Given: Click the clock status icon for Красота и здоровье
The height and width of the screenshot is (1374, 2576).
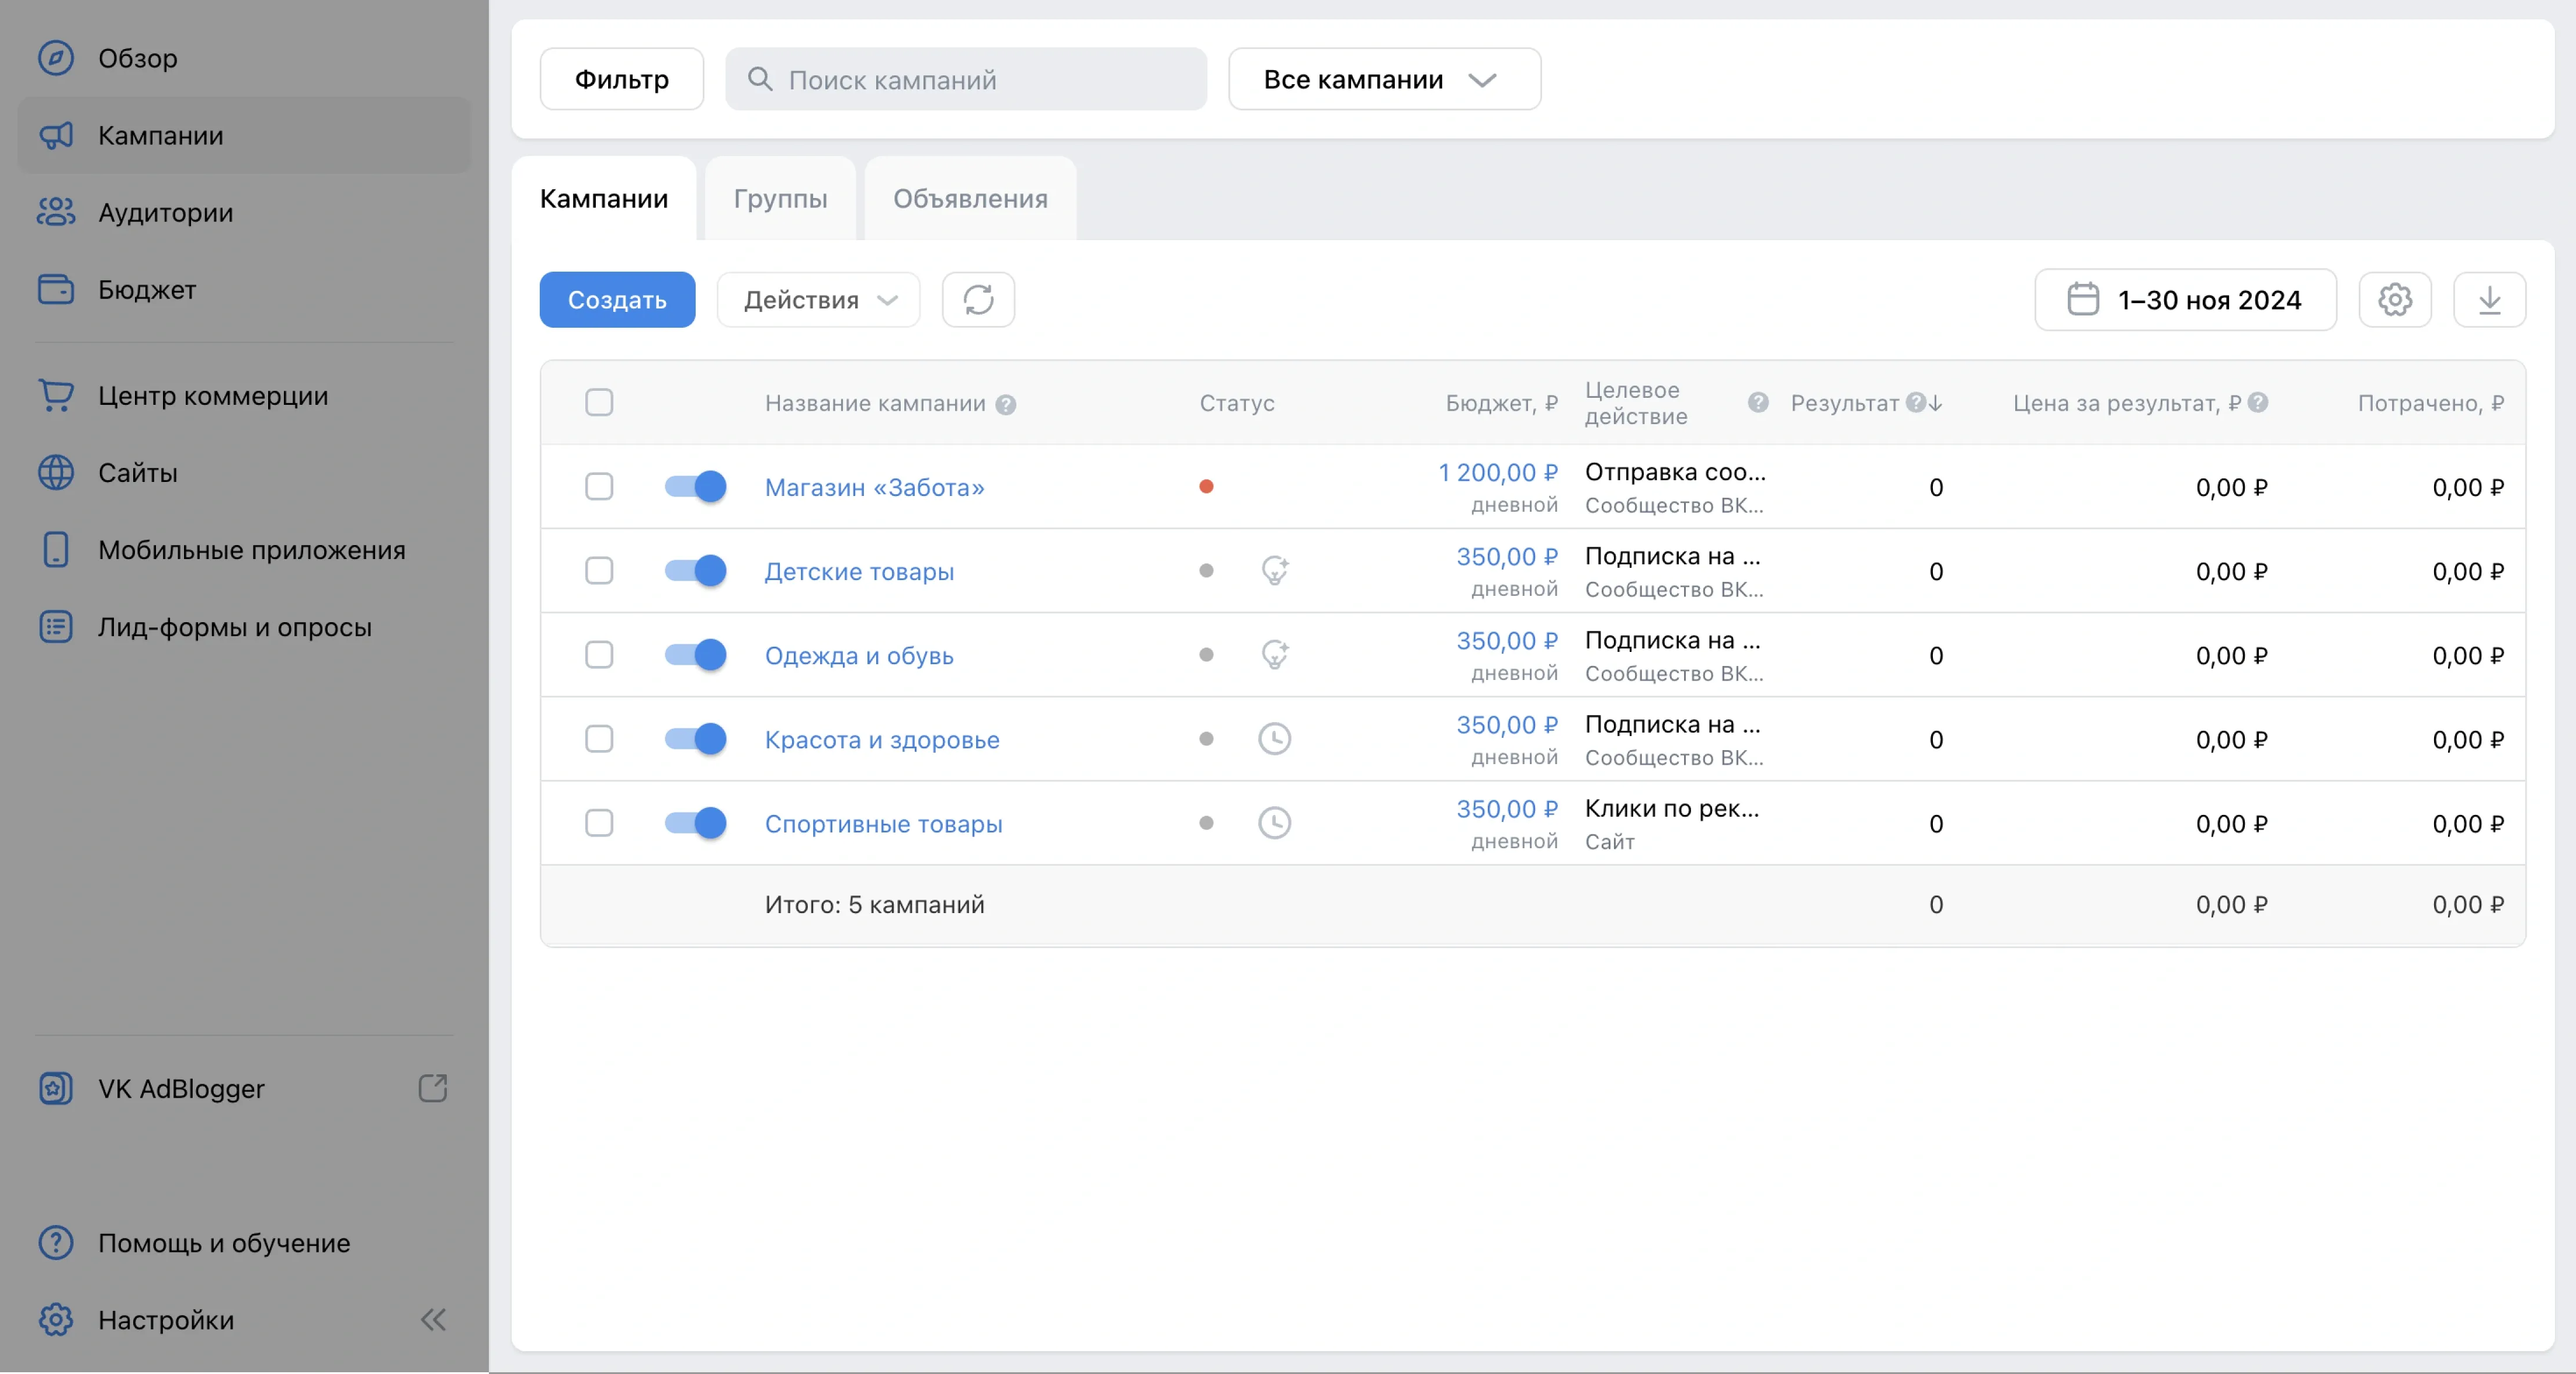Looking at the screenshot, I should pyautogui.click(x=1274, y=738).
